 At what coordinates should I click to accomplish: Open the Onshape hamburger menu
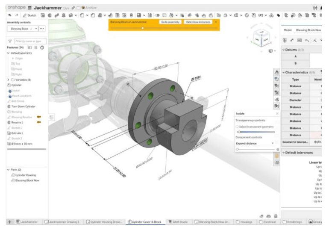pyautogui.click(x=30, y=7)
